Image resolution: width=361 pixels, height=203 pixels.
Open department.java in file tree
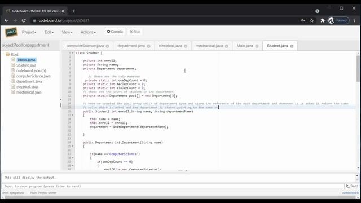29,81
